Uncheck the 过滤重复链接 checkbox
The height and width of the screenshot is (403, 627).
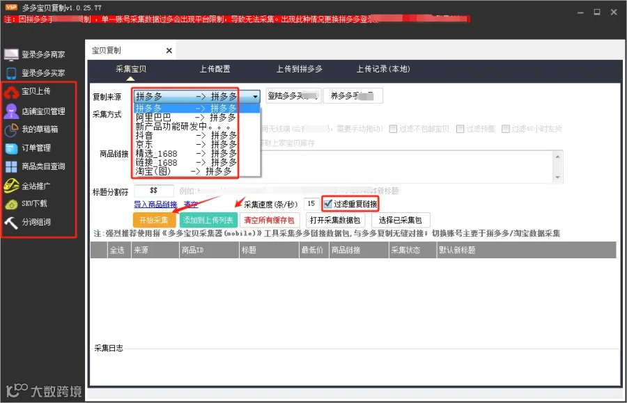[328, 204]
